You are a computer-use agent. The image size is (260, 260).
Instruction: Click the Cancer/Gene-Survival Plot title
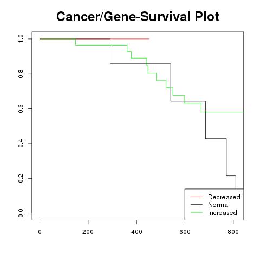[138, 17]
